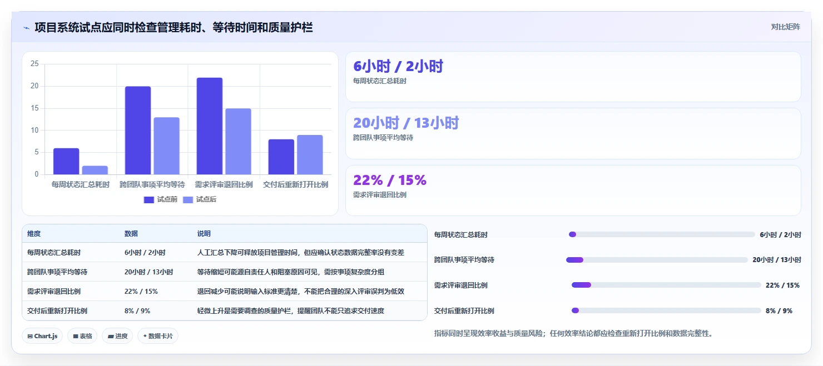Click the 试点前 bar for 每周状态汇总耗时

(66, 162)
